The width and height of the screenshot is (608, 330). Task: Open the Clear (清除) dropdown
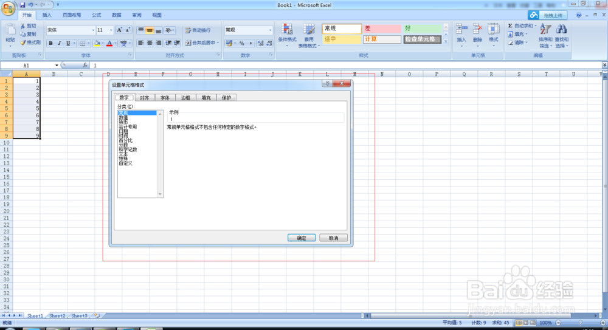pos(517,43)
